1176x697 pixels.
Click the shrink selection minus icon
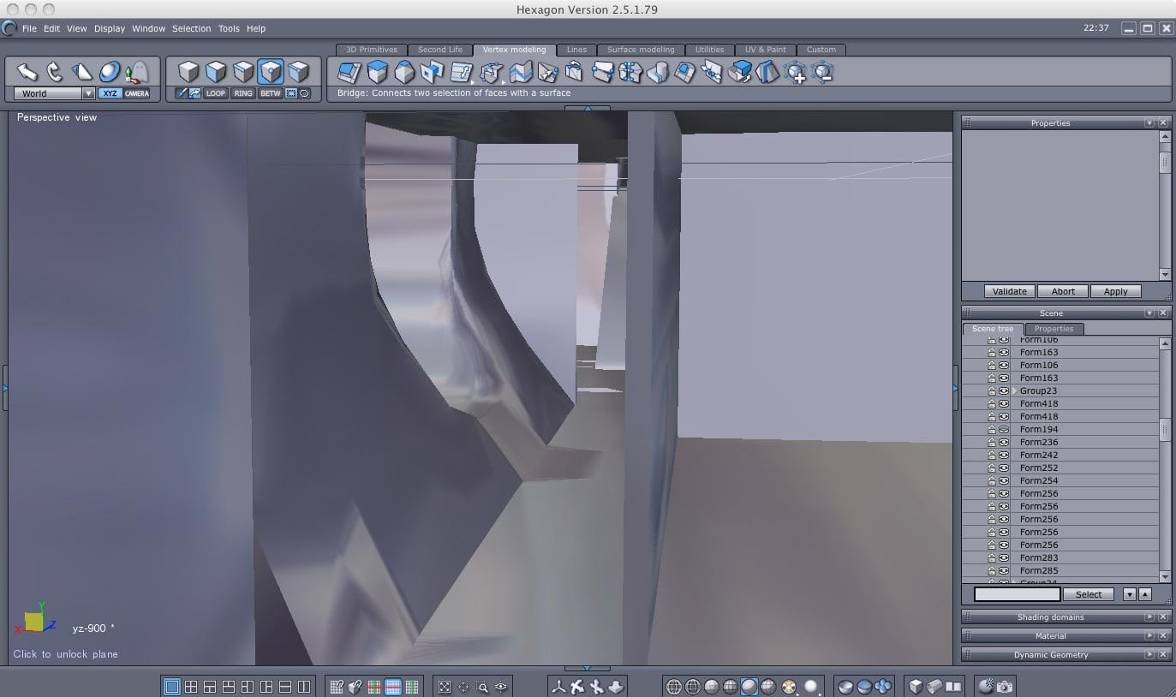click(822, 73)
